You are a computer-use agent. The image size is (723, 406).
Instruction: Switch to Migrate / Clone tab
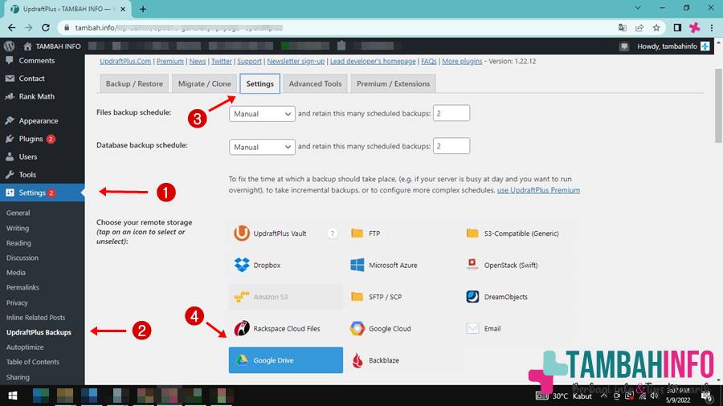pos(204,83)
